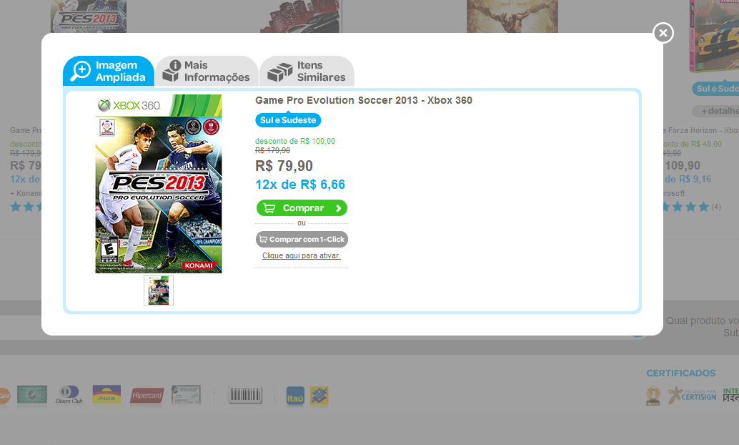This screenshot has height=445, width=739.
Task: Click the Comprar com 1-Click button
Action: (x=302, y=239)
